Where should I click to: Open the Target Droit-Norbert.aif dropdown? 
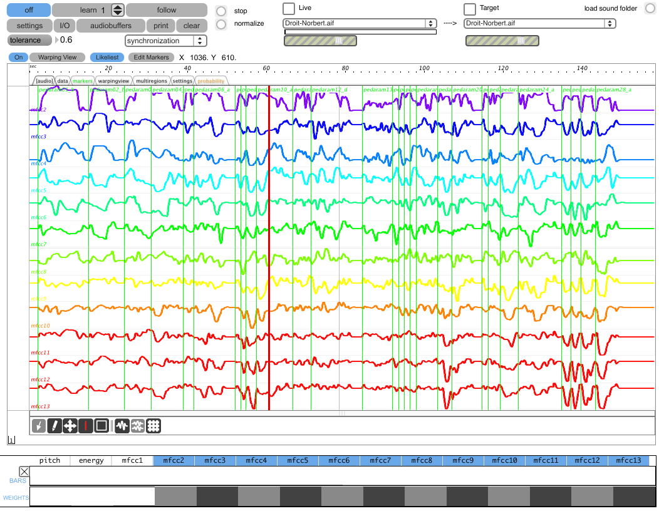point(539,24)
